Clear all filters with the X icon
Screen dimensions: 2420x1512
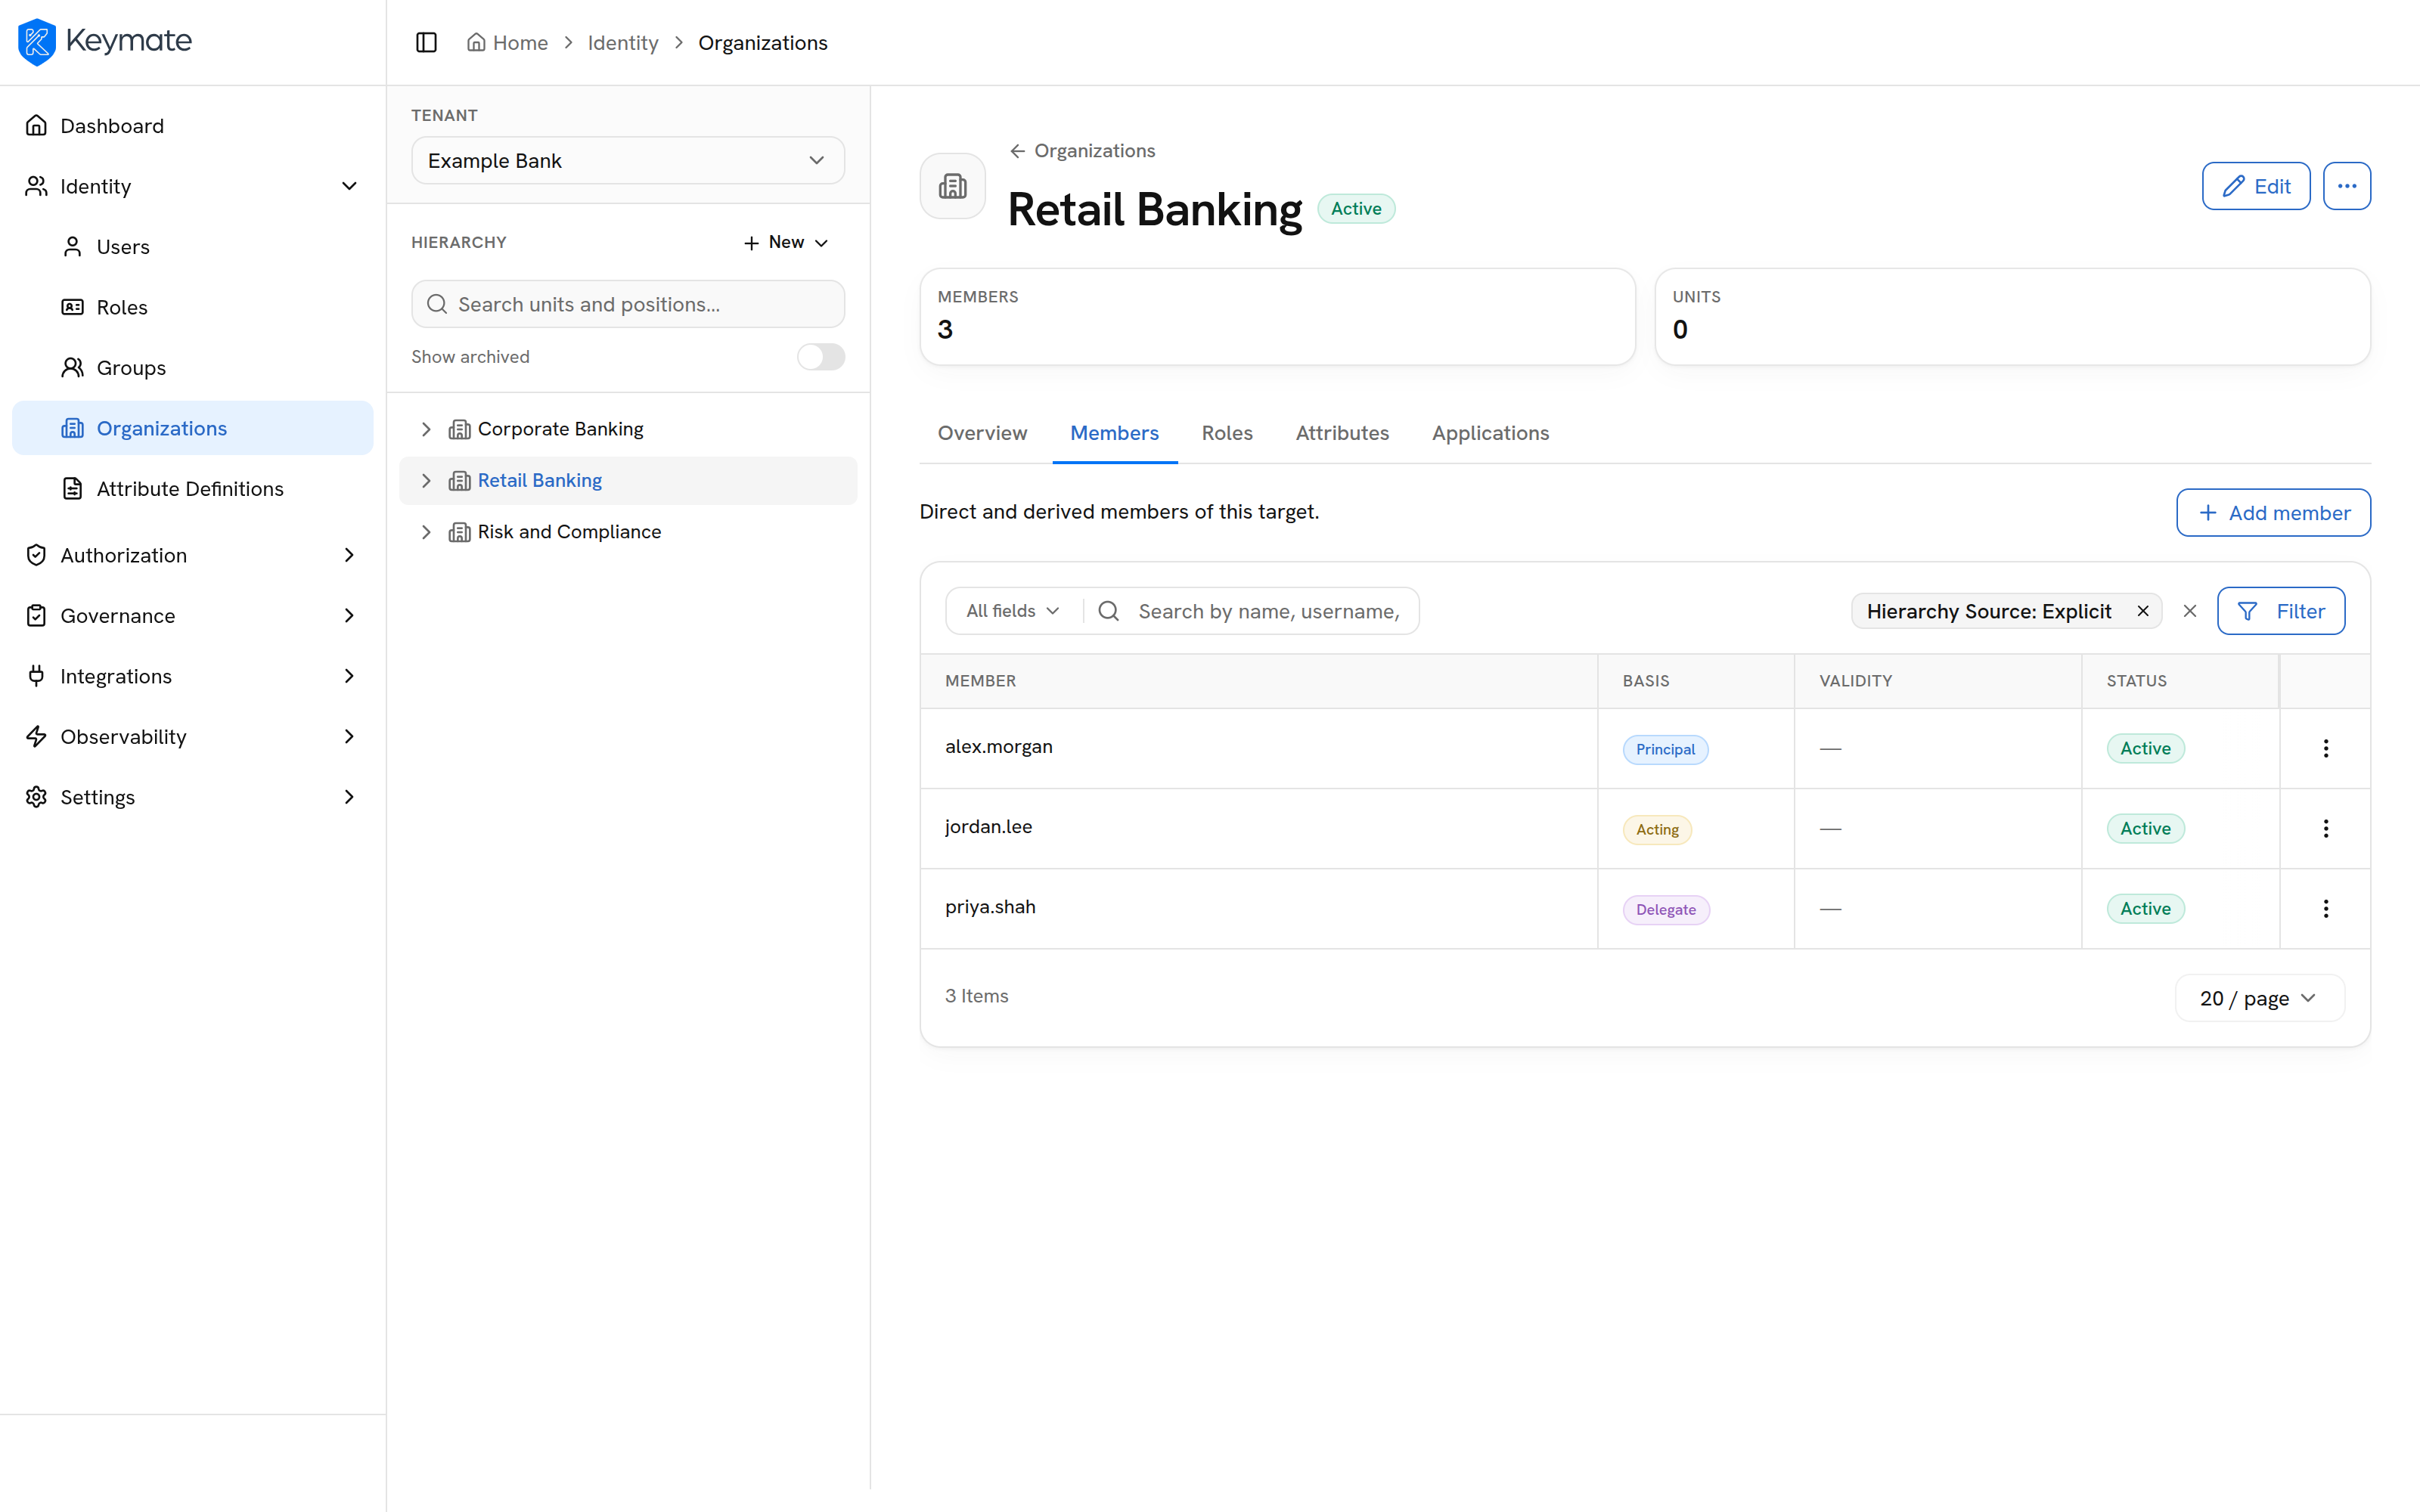click(2189, 611)
